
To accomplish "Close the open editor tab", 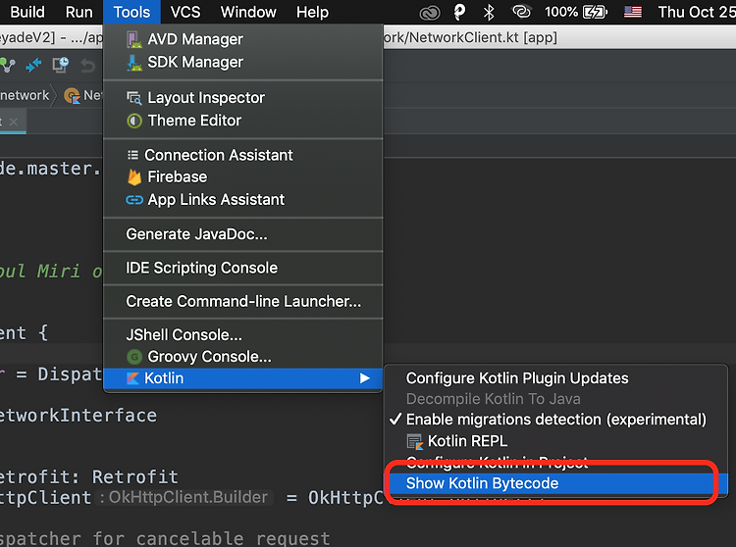I will click(14, 122).
